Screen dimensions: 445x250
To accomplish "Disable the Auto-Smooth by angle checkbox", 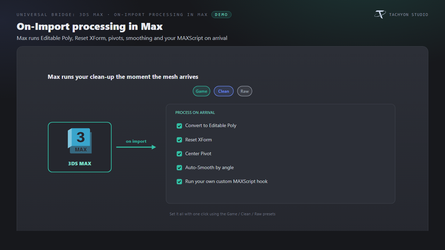I will (179, 168).
